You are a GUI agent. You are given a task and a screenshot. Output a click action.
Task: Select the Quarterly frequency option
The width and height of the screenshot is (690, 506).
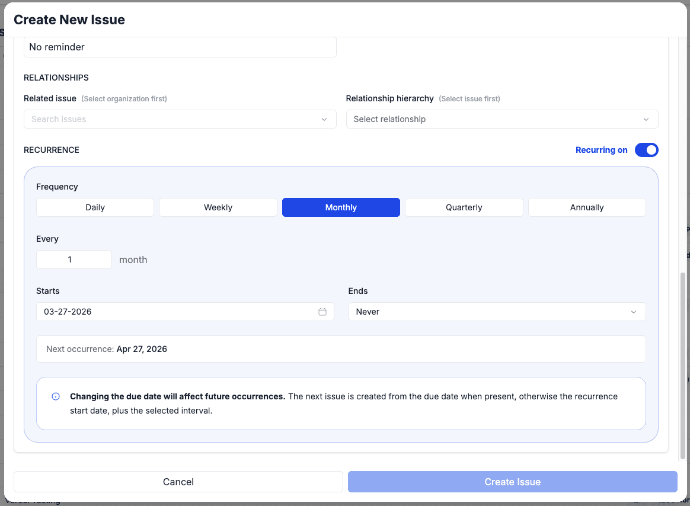(464, 207)
